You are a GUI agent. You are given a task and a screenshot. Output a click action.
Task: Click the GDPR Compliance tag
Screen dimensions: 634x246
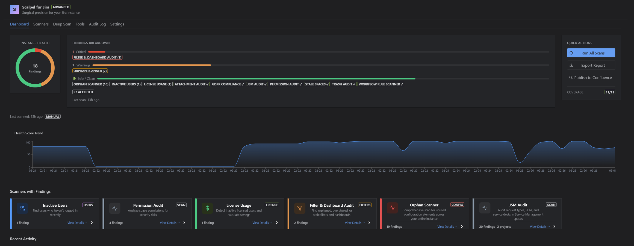(x=228, y=84)
